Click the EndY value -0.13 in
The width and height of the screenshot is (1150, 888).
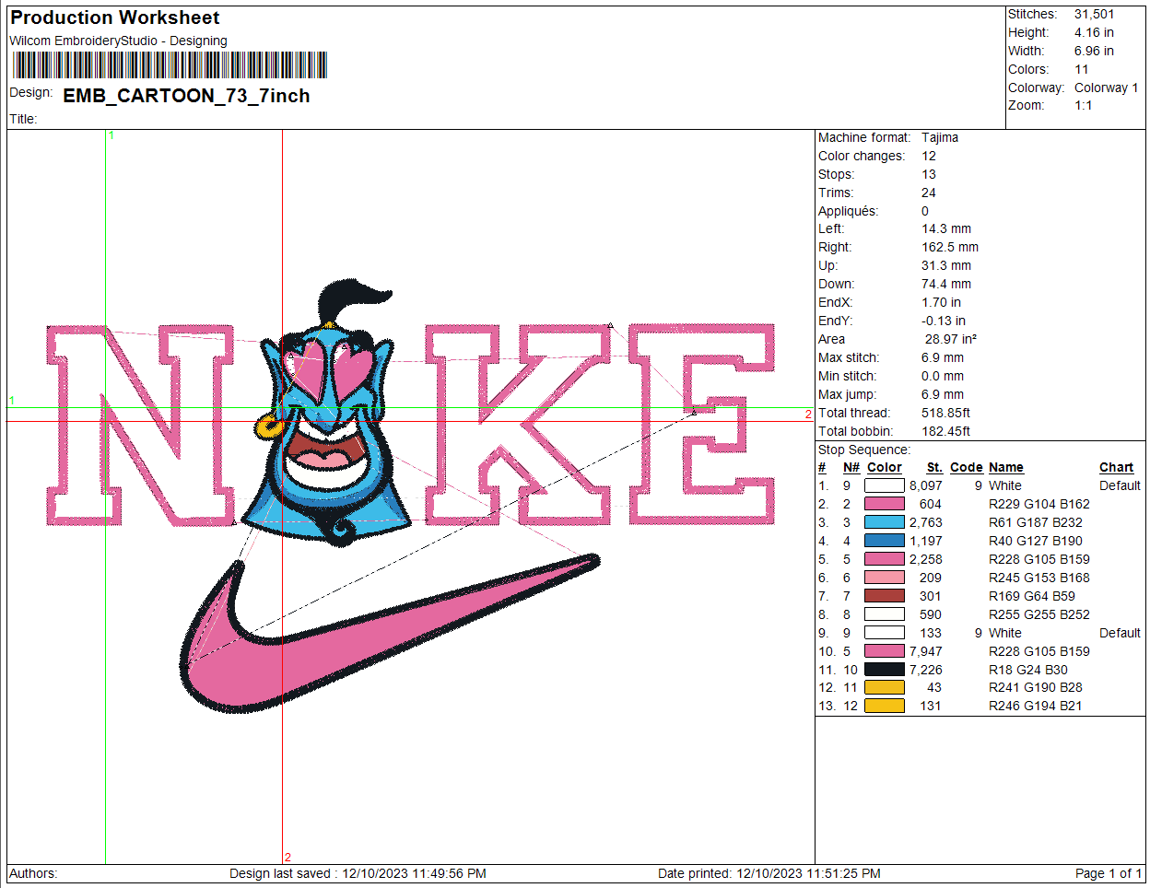point(944,321)
